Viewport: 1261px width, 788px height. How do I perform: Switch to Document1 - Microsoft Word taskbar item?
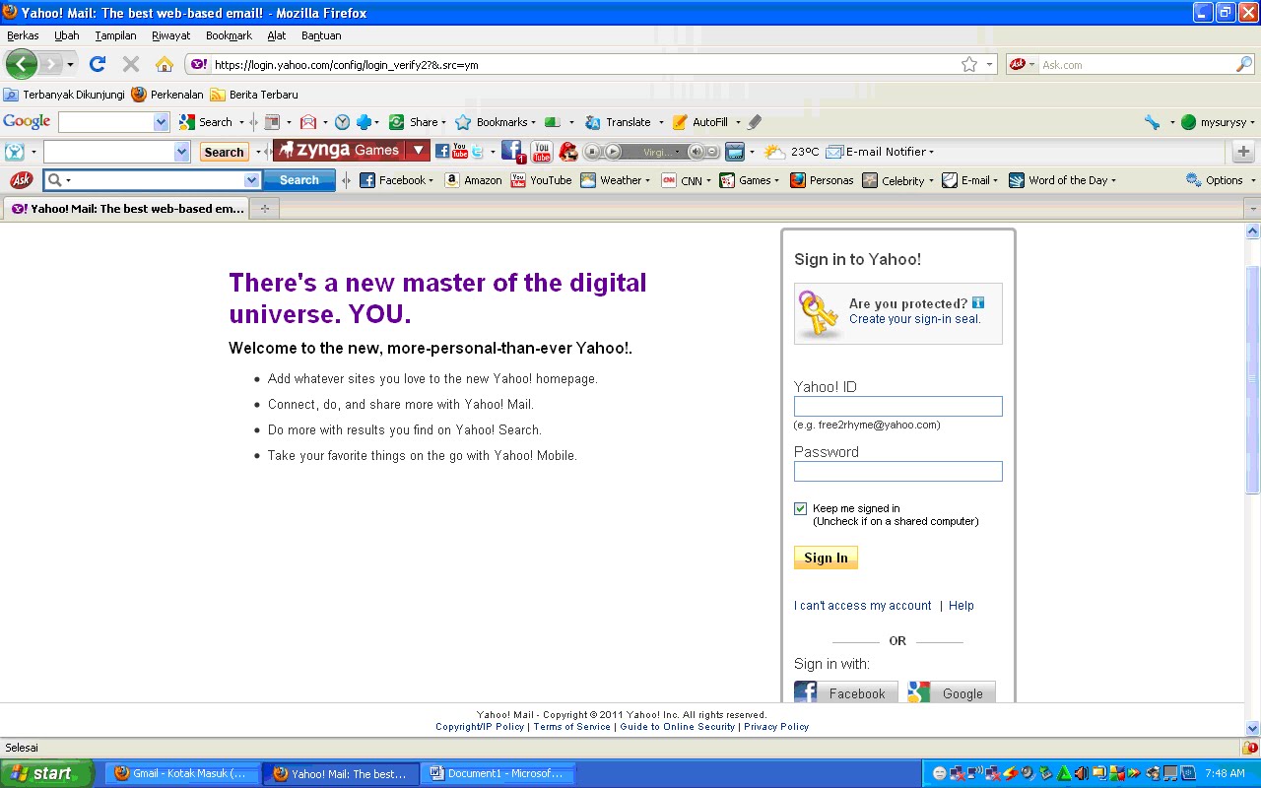pyautogui.click(x=499, y=774)
